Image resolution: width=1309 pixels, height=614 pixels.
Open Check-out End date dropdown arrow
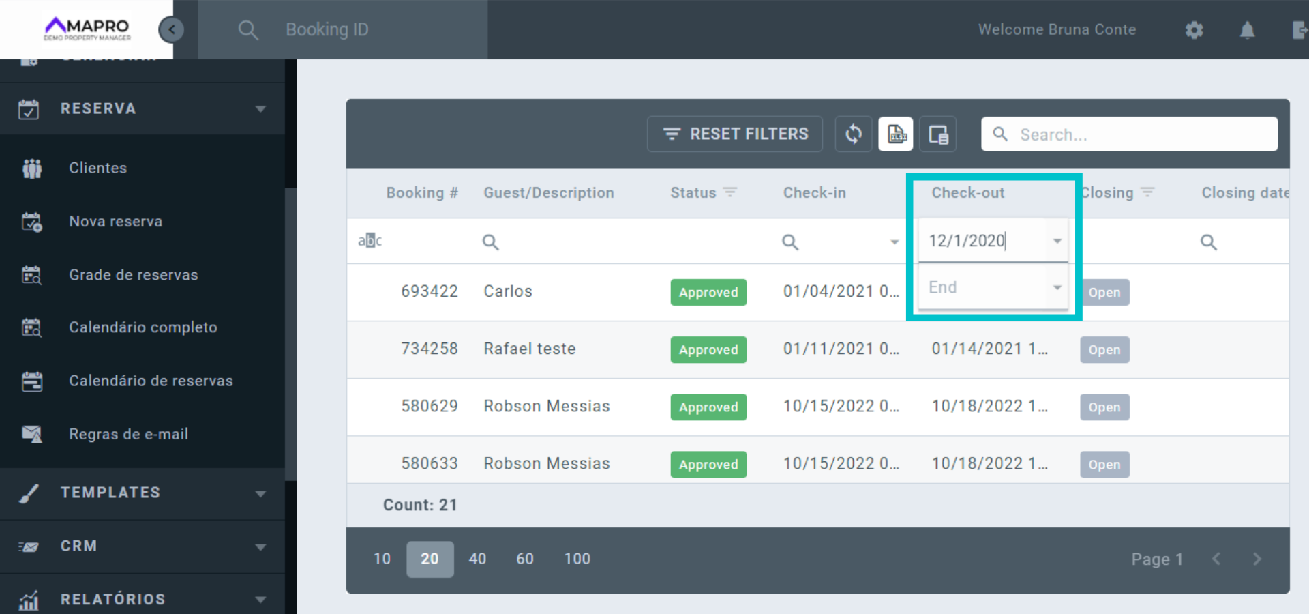click(x=1057, y=287)
